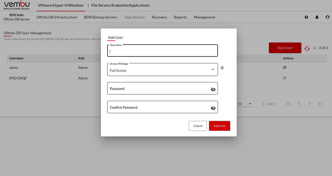Focus the Password input field

162,88
